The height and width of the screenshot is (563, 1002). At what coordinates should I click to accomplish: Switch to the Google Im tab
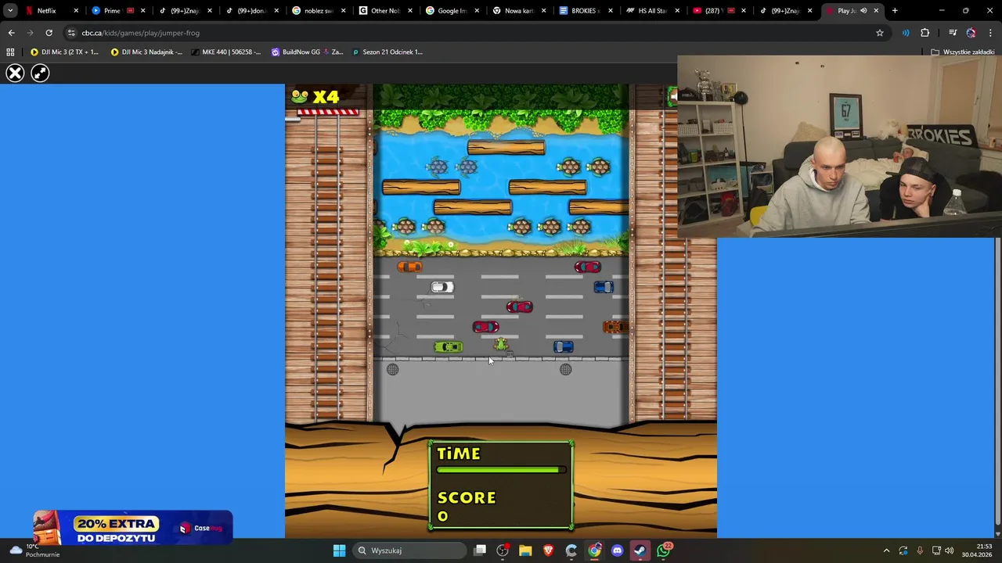point(452,11)
